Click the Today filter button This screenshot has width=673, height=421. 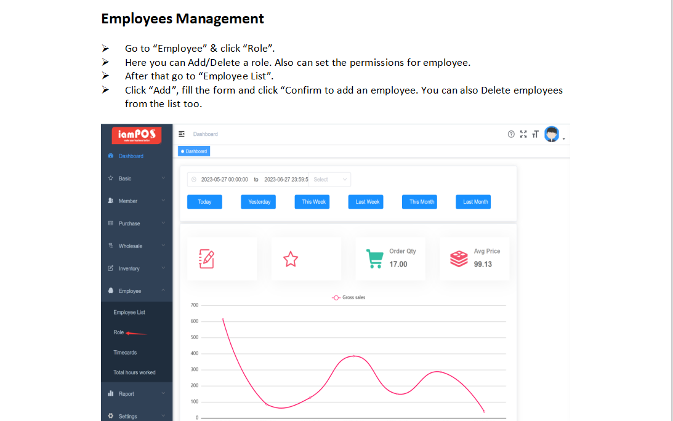coord(204,202)
